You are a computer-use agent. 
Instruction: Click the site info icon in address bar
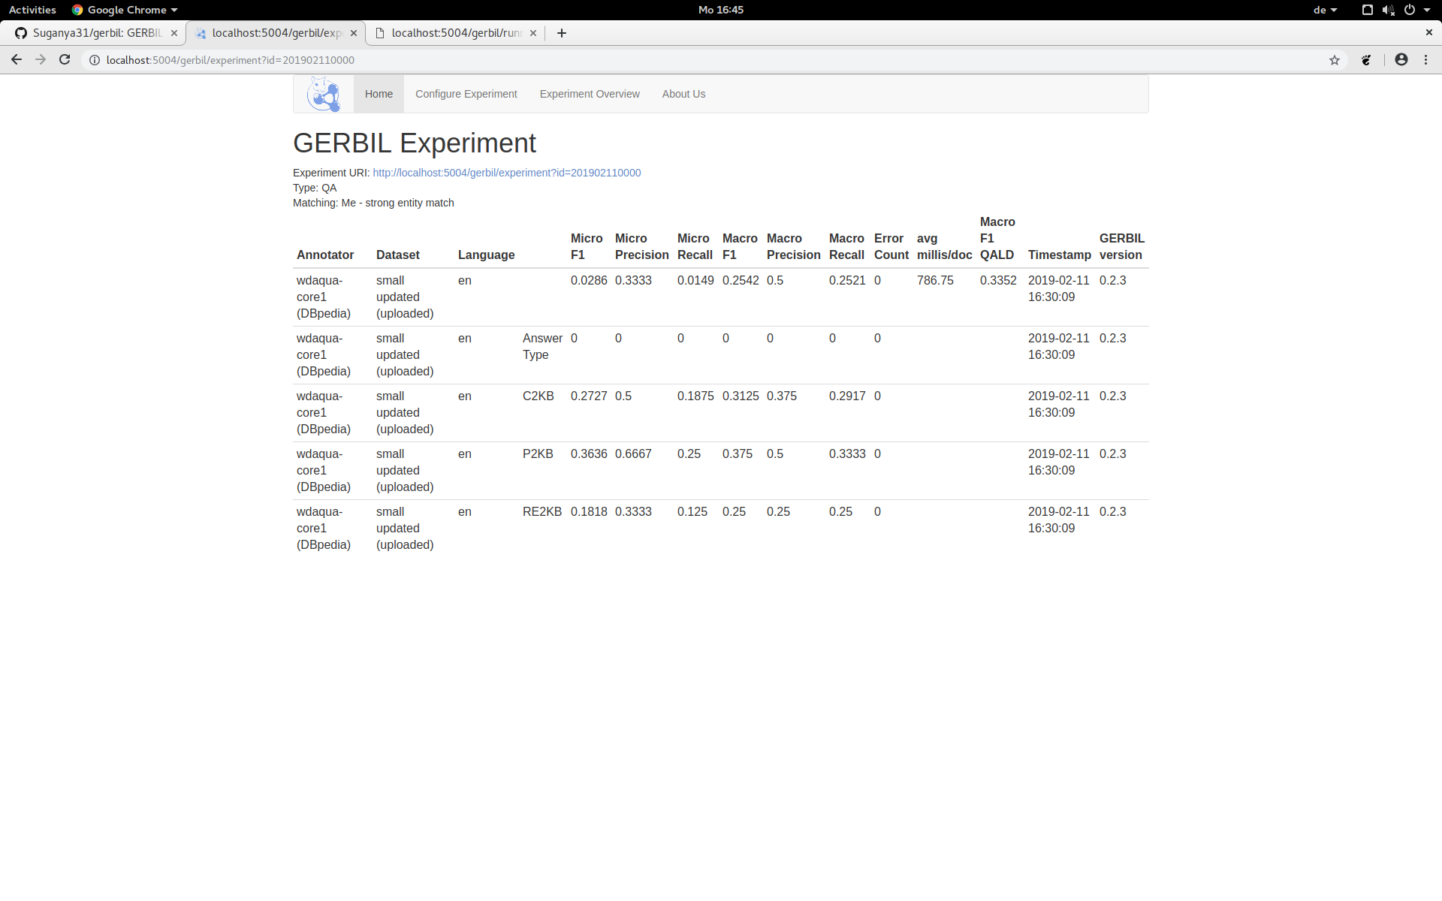(x=95, y=60)
